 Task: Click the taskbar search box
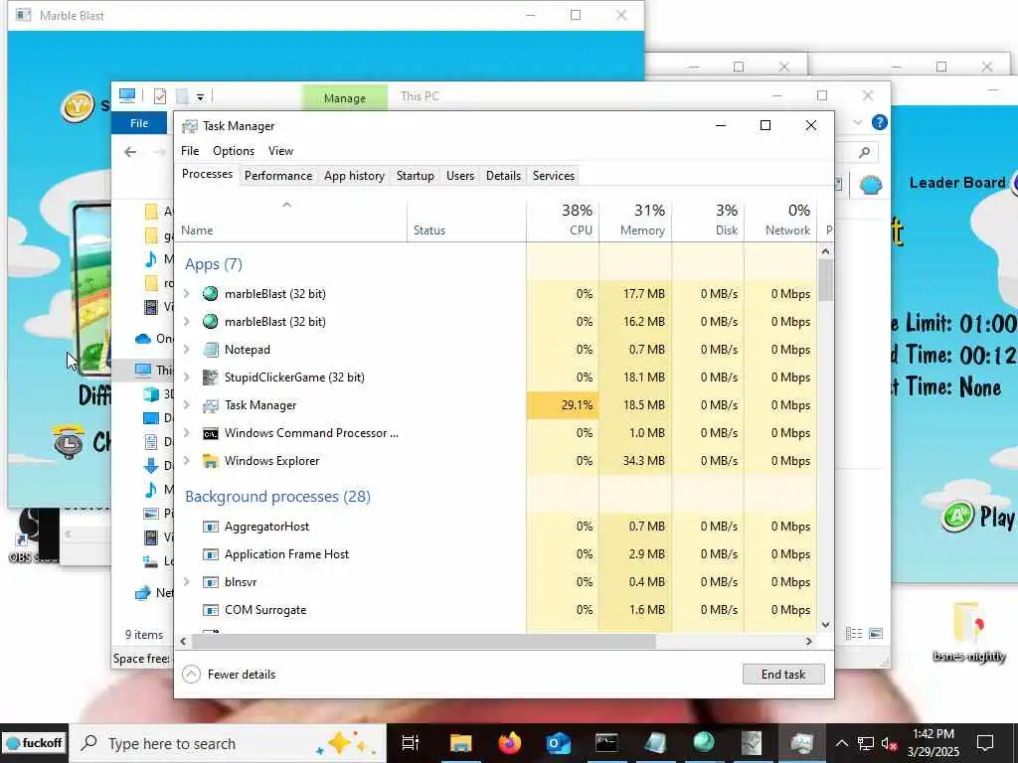click(x=228, y=743)
